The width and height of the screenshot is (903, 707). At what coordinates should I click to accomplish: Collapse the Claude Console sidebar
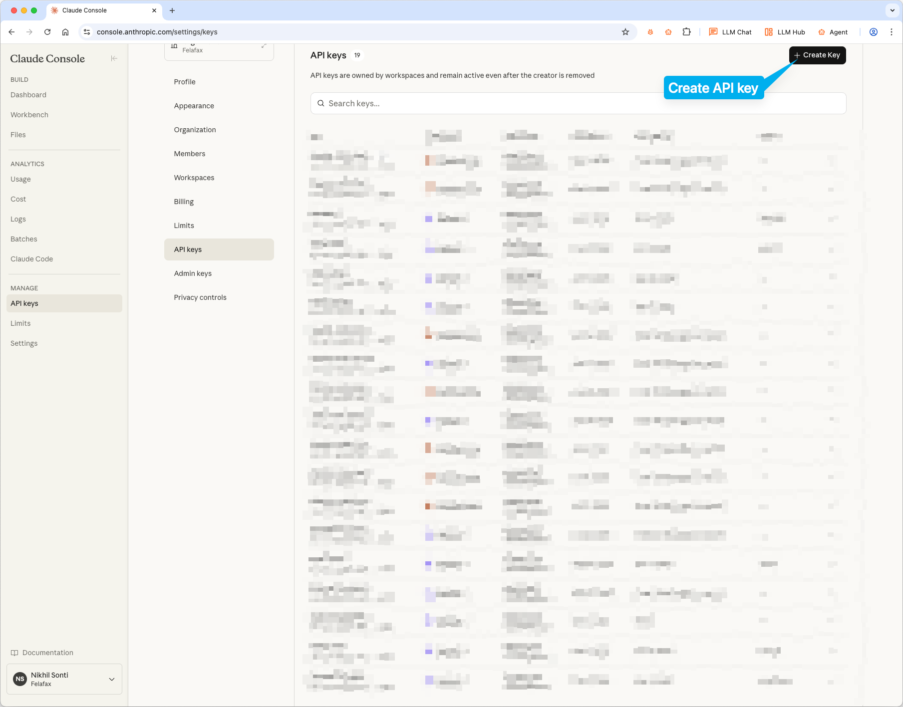(114, 58)
